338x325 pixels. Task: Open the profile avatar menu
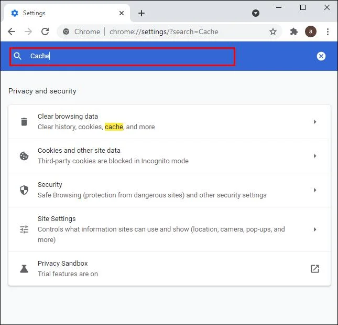coord(310,32)
